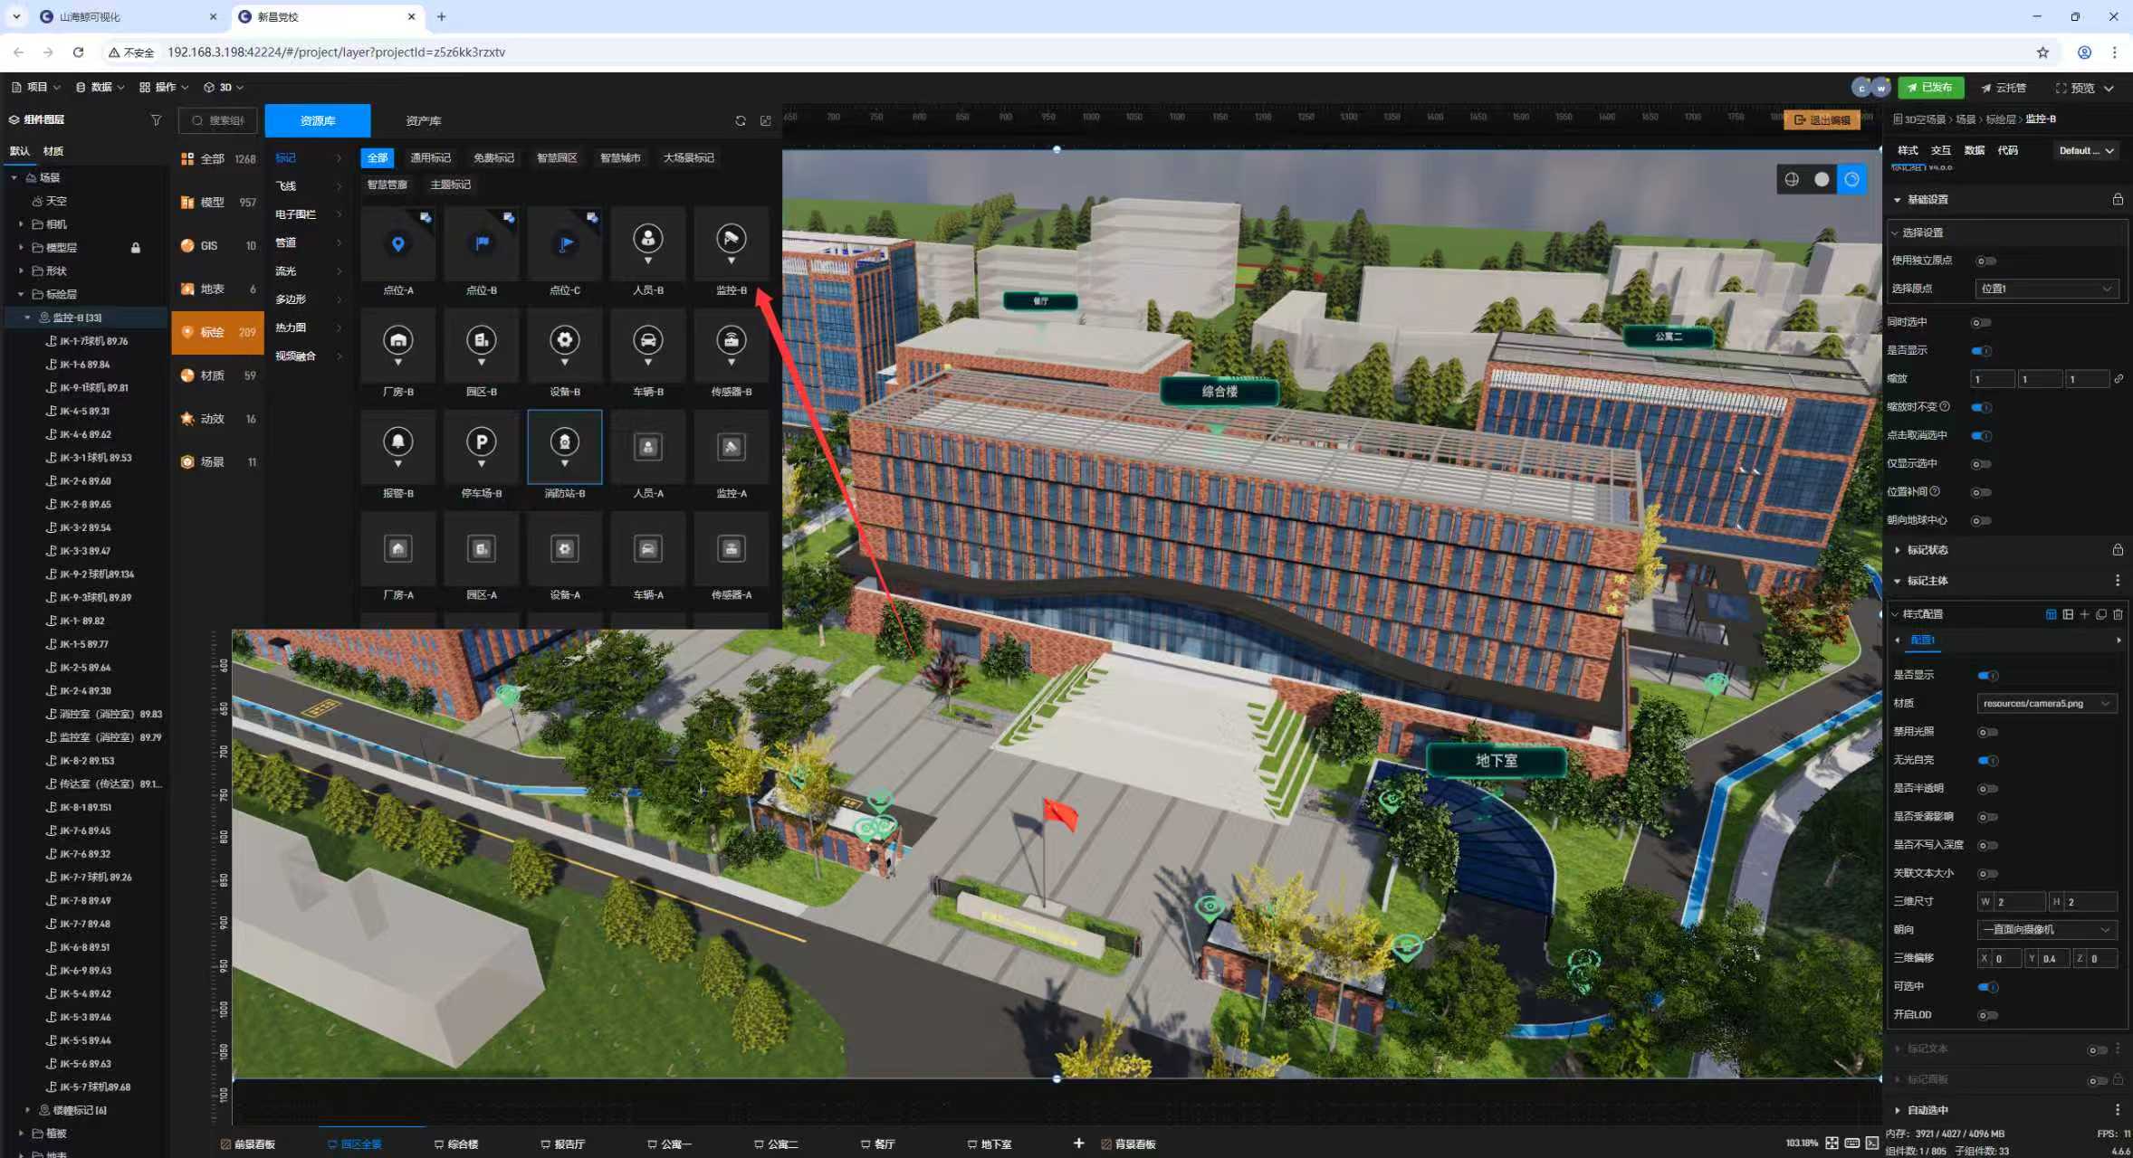This screenshot has height=1158, width=2133.
Task: Expand the 标记状态 section
Action: 1927,550
